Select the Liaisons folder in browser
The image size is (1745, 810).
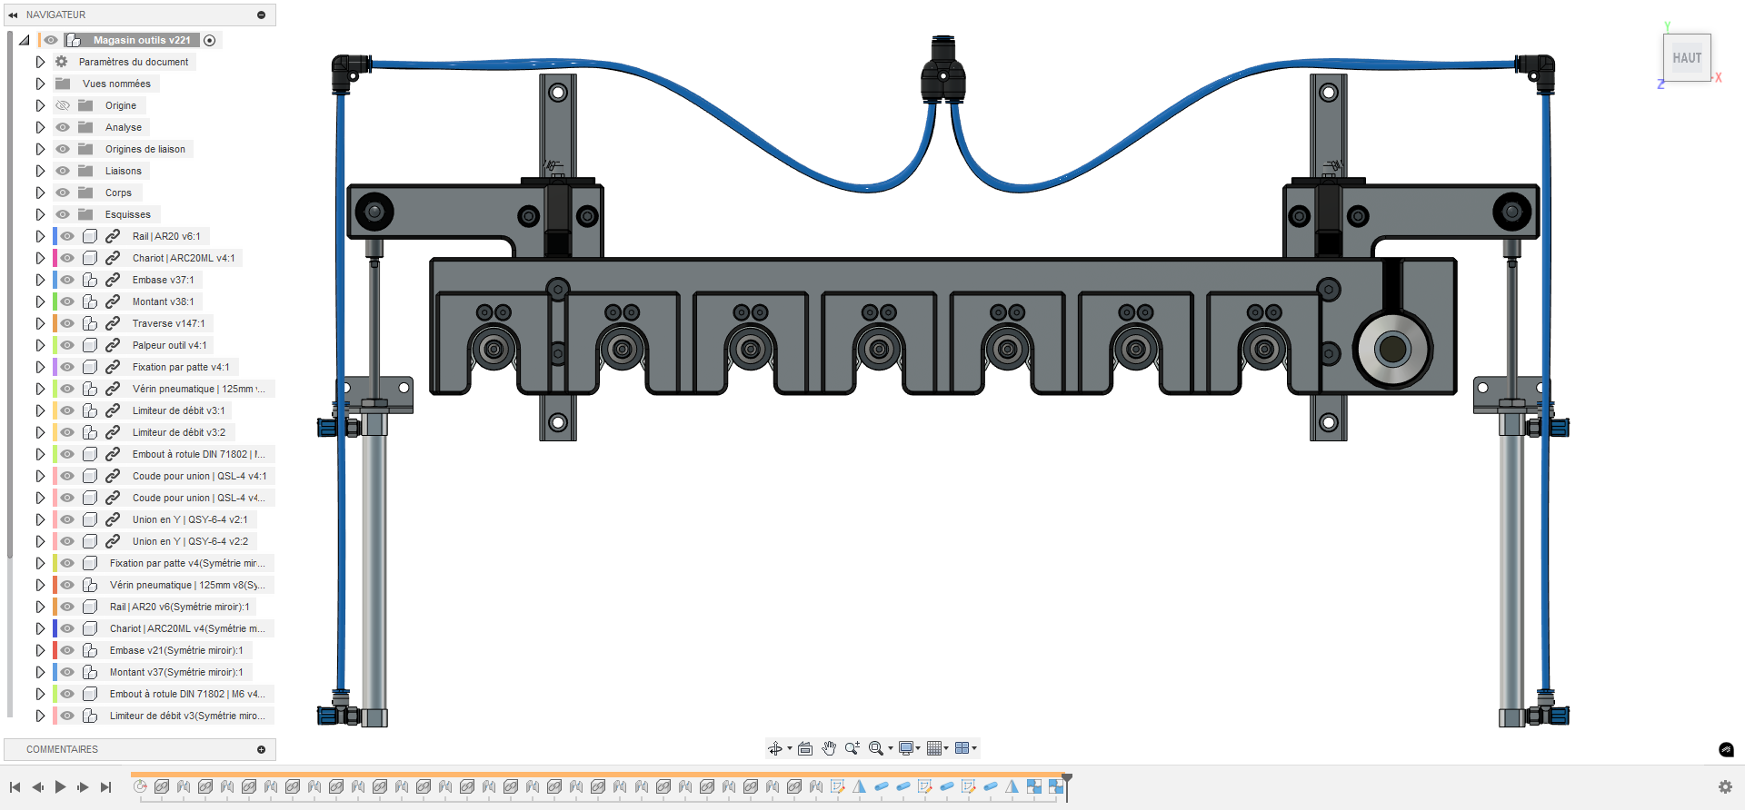pyautogui.click(x=123, y=171)
